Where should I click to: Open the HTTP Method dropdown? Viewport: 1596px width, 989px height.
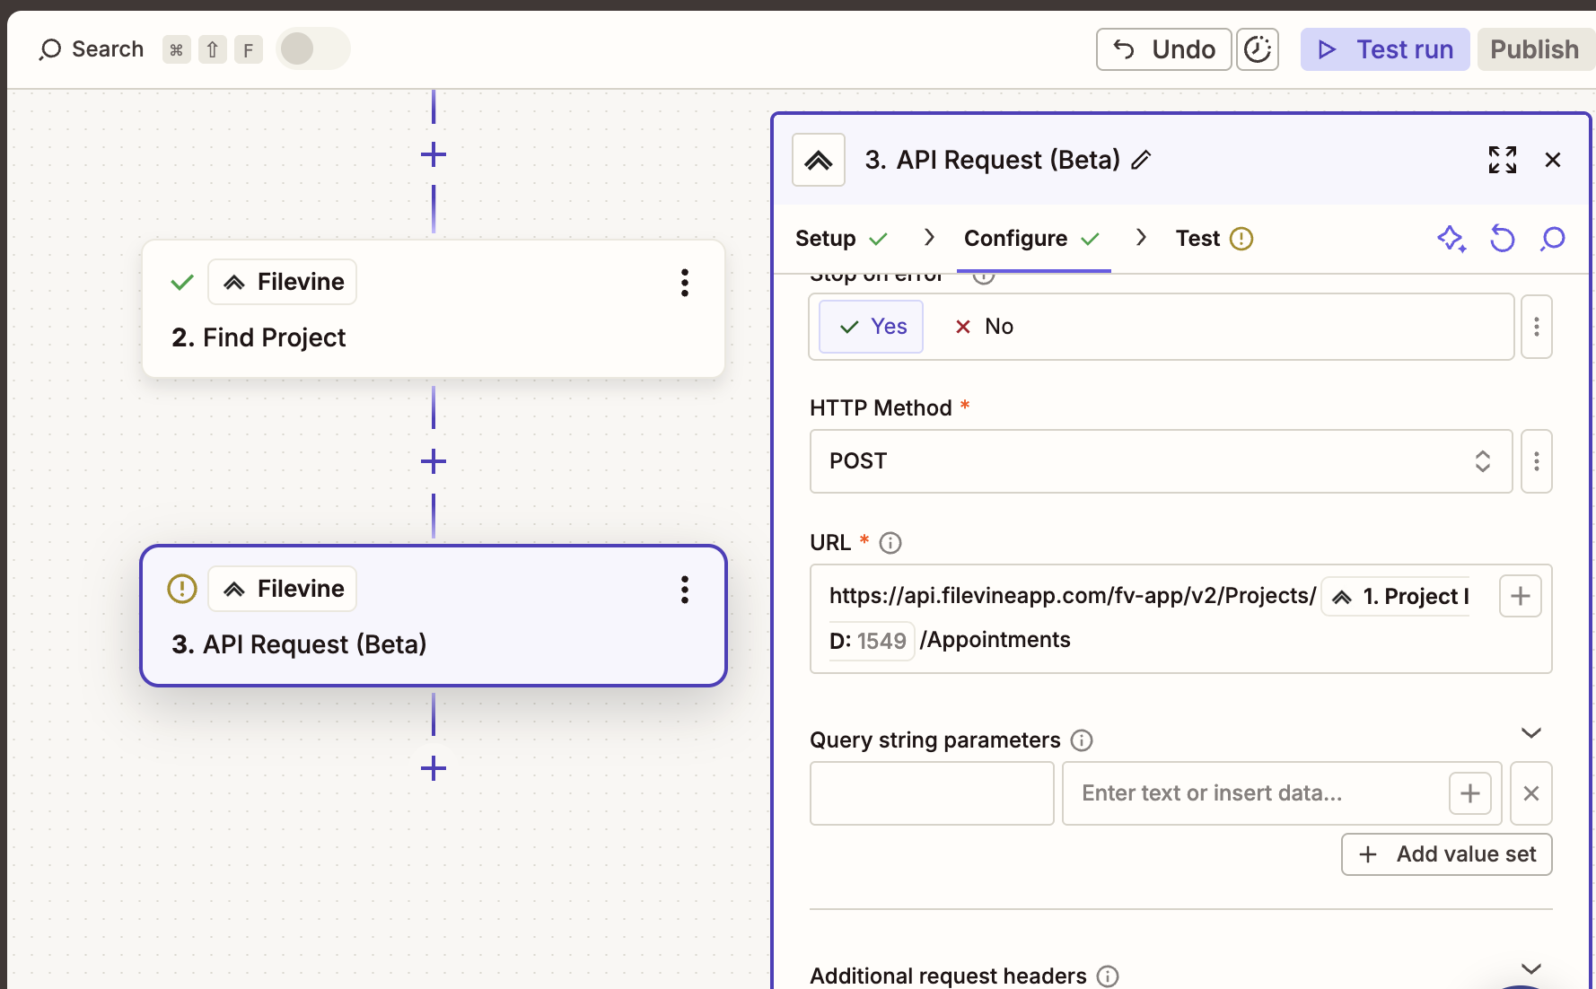1160,461
